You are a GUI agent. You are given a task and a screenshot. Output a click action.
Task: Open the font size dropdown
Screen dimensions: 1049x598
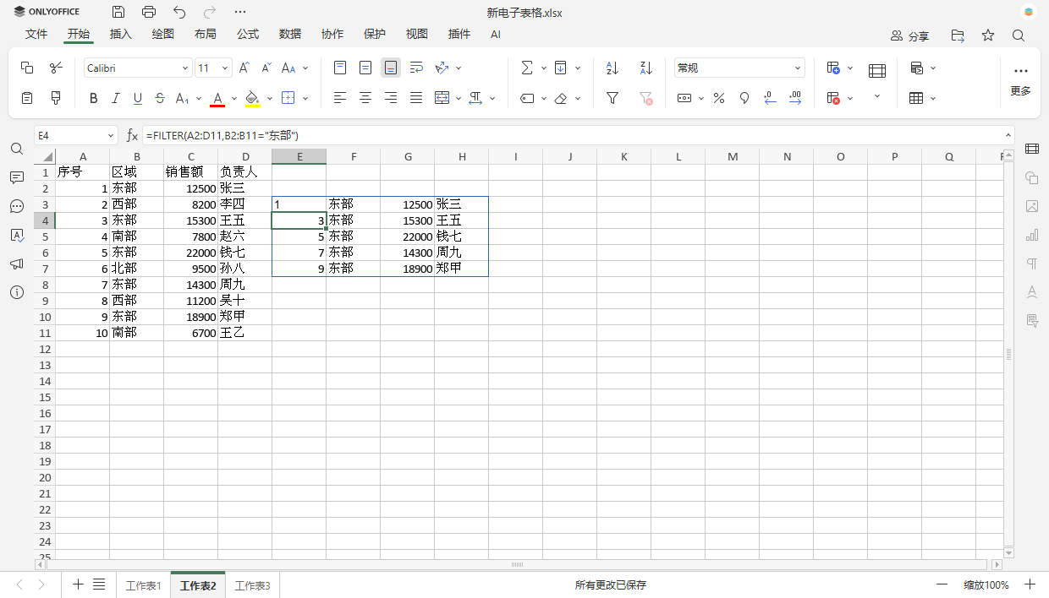point(226,68)
